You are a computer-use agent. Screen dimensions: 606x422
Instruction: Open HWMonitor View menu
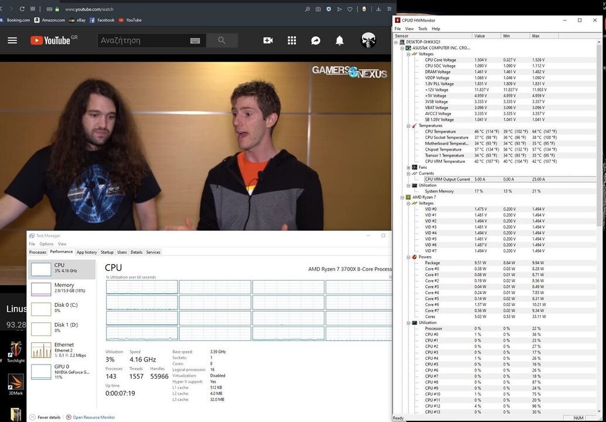pyautogui.click(x=409, y=29)
